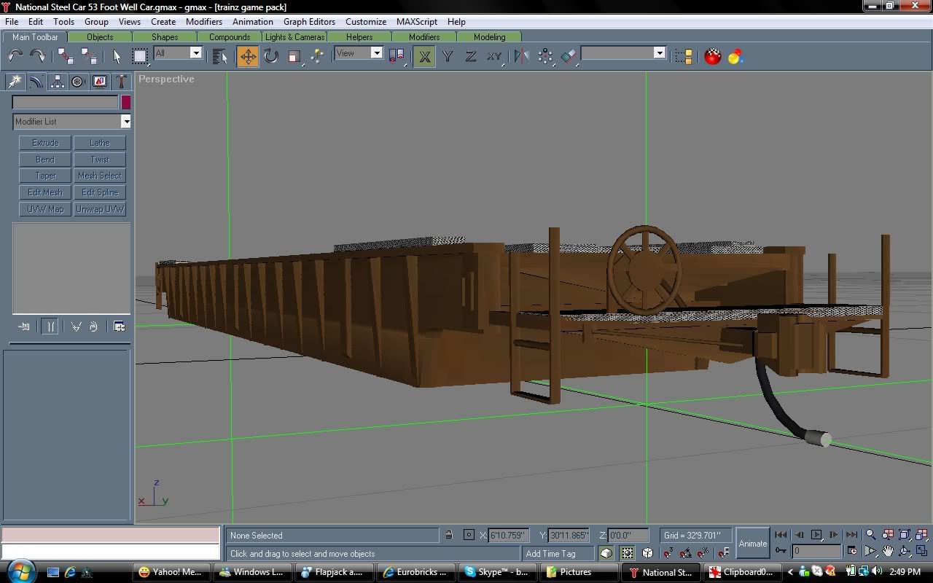Switch to the Objects toolbar tab
Image resolution: width=933 pixels, height=583 pixels.
click(100, 37)
